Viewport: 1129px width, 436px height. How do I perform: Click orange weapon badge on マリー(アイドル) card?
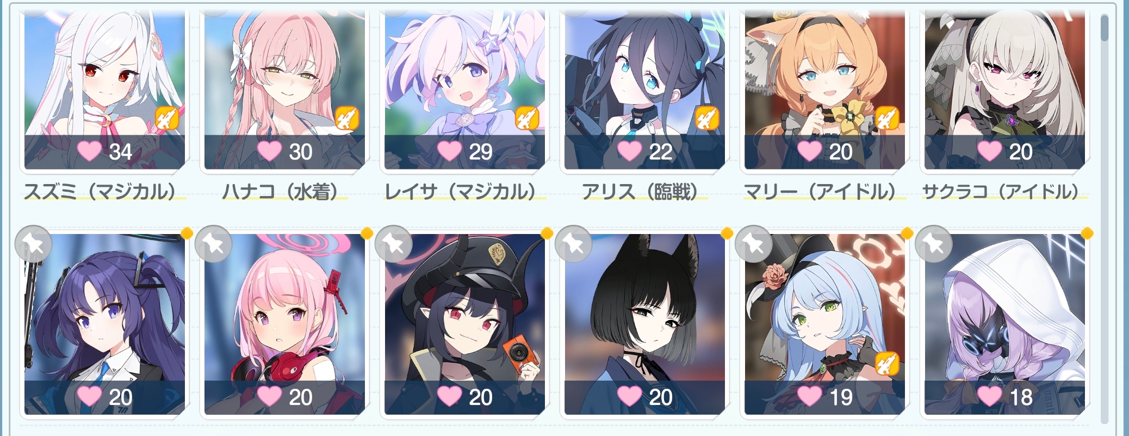[x=887, y=118]
